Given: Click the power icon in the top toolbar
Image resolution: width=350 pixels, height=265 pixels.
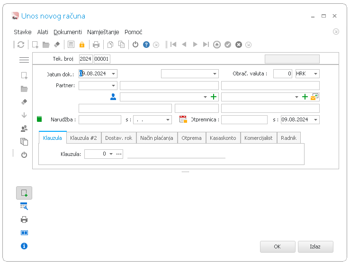Looking at the screenshot, I should pos(135,45).
